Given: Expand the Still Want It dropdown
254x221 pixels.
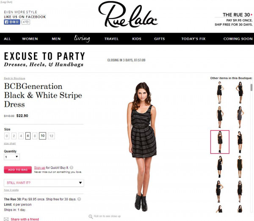Looking at the screenshot, I should click(44, 183).
